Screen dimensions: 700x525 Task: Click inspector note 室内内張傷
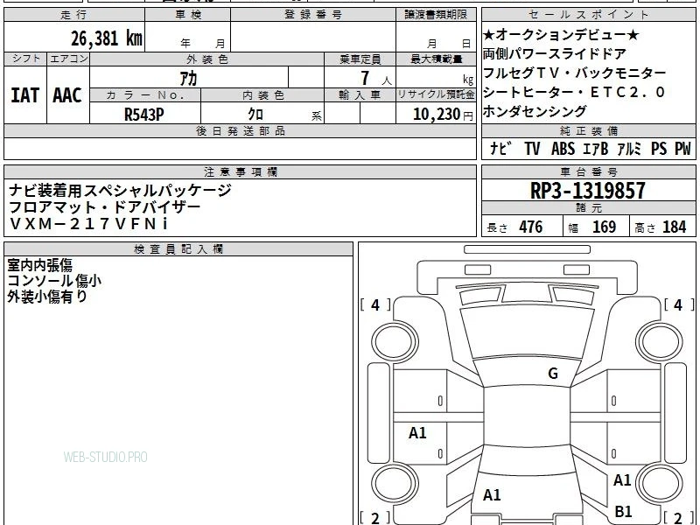(x=39, y=265)
